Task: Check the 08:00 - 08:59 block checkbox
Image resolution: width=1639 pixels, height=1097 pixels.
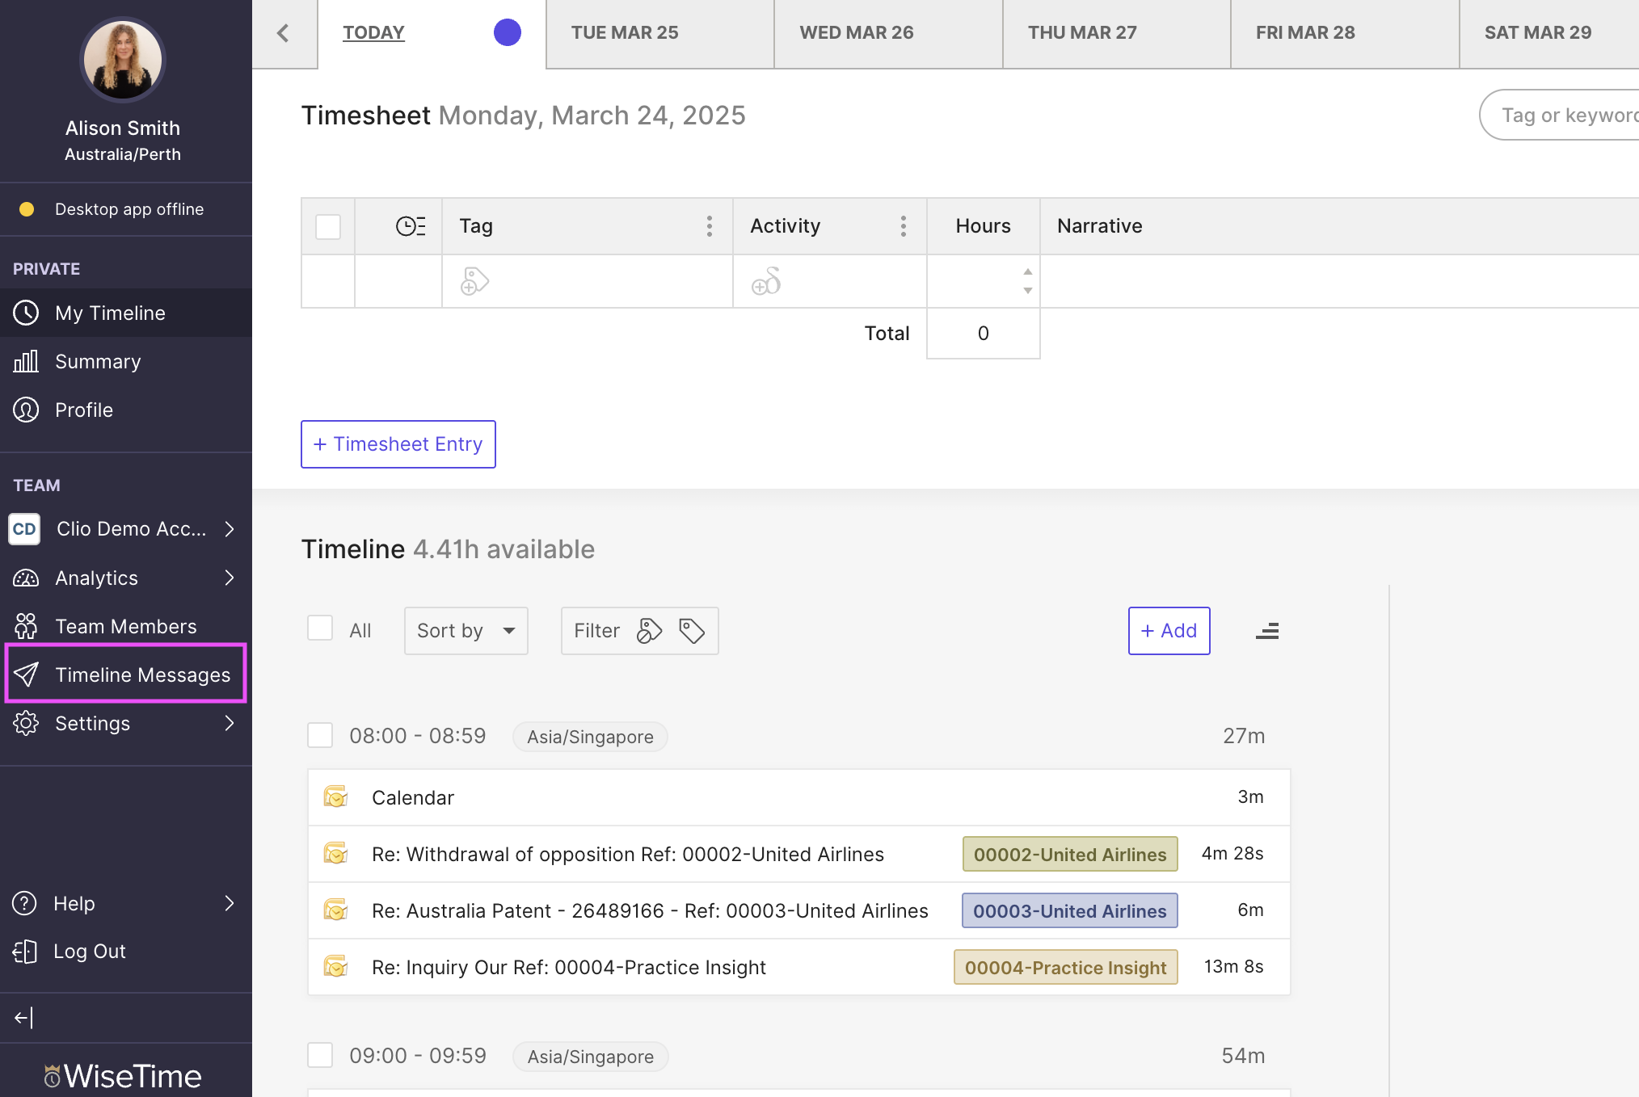Action: [320, 735]
